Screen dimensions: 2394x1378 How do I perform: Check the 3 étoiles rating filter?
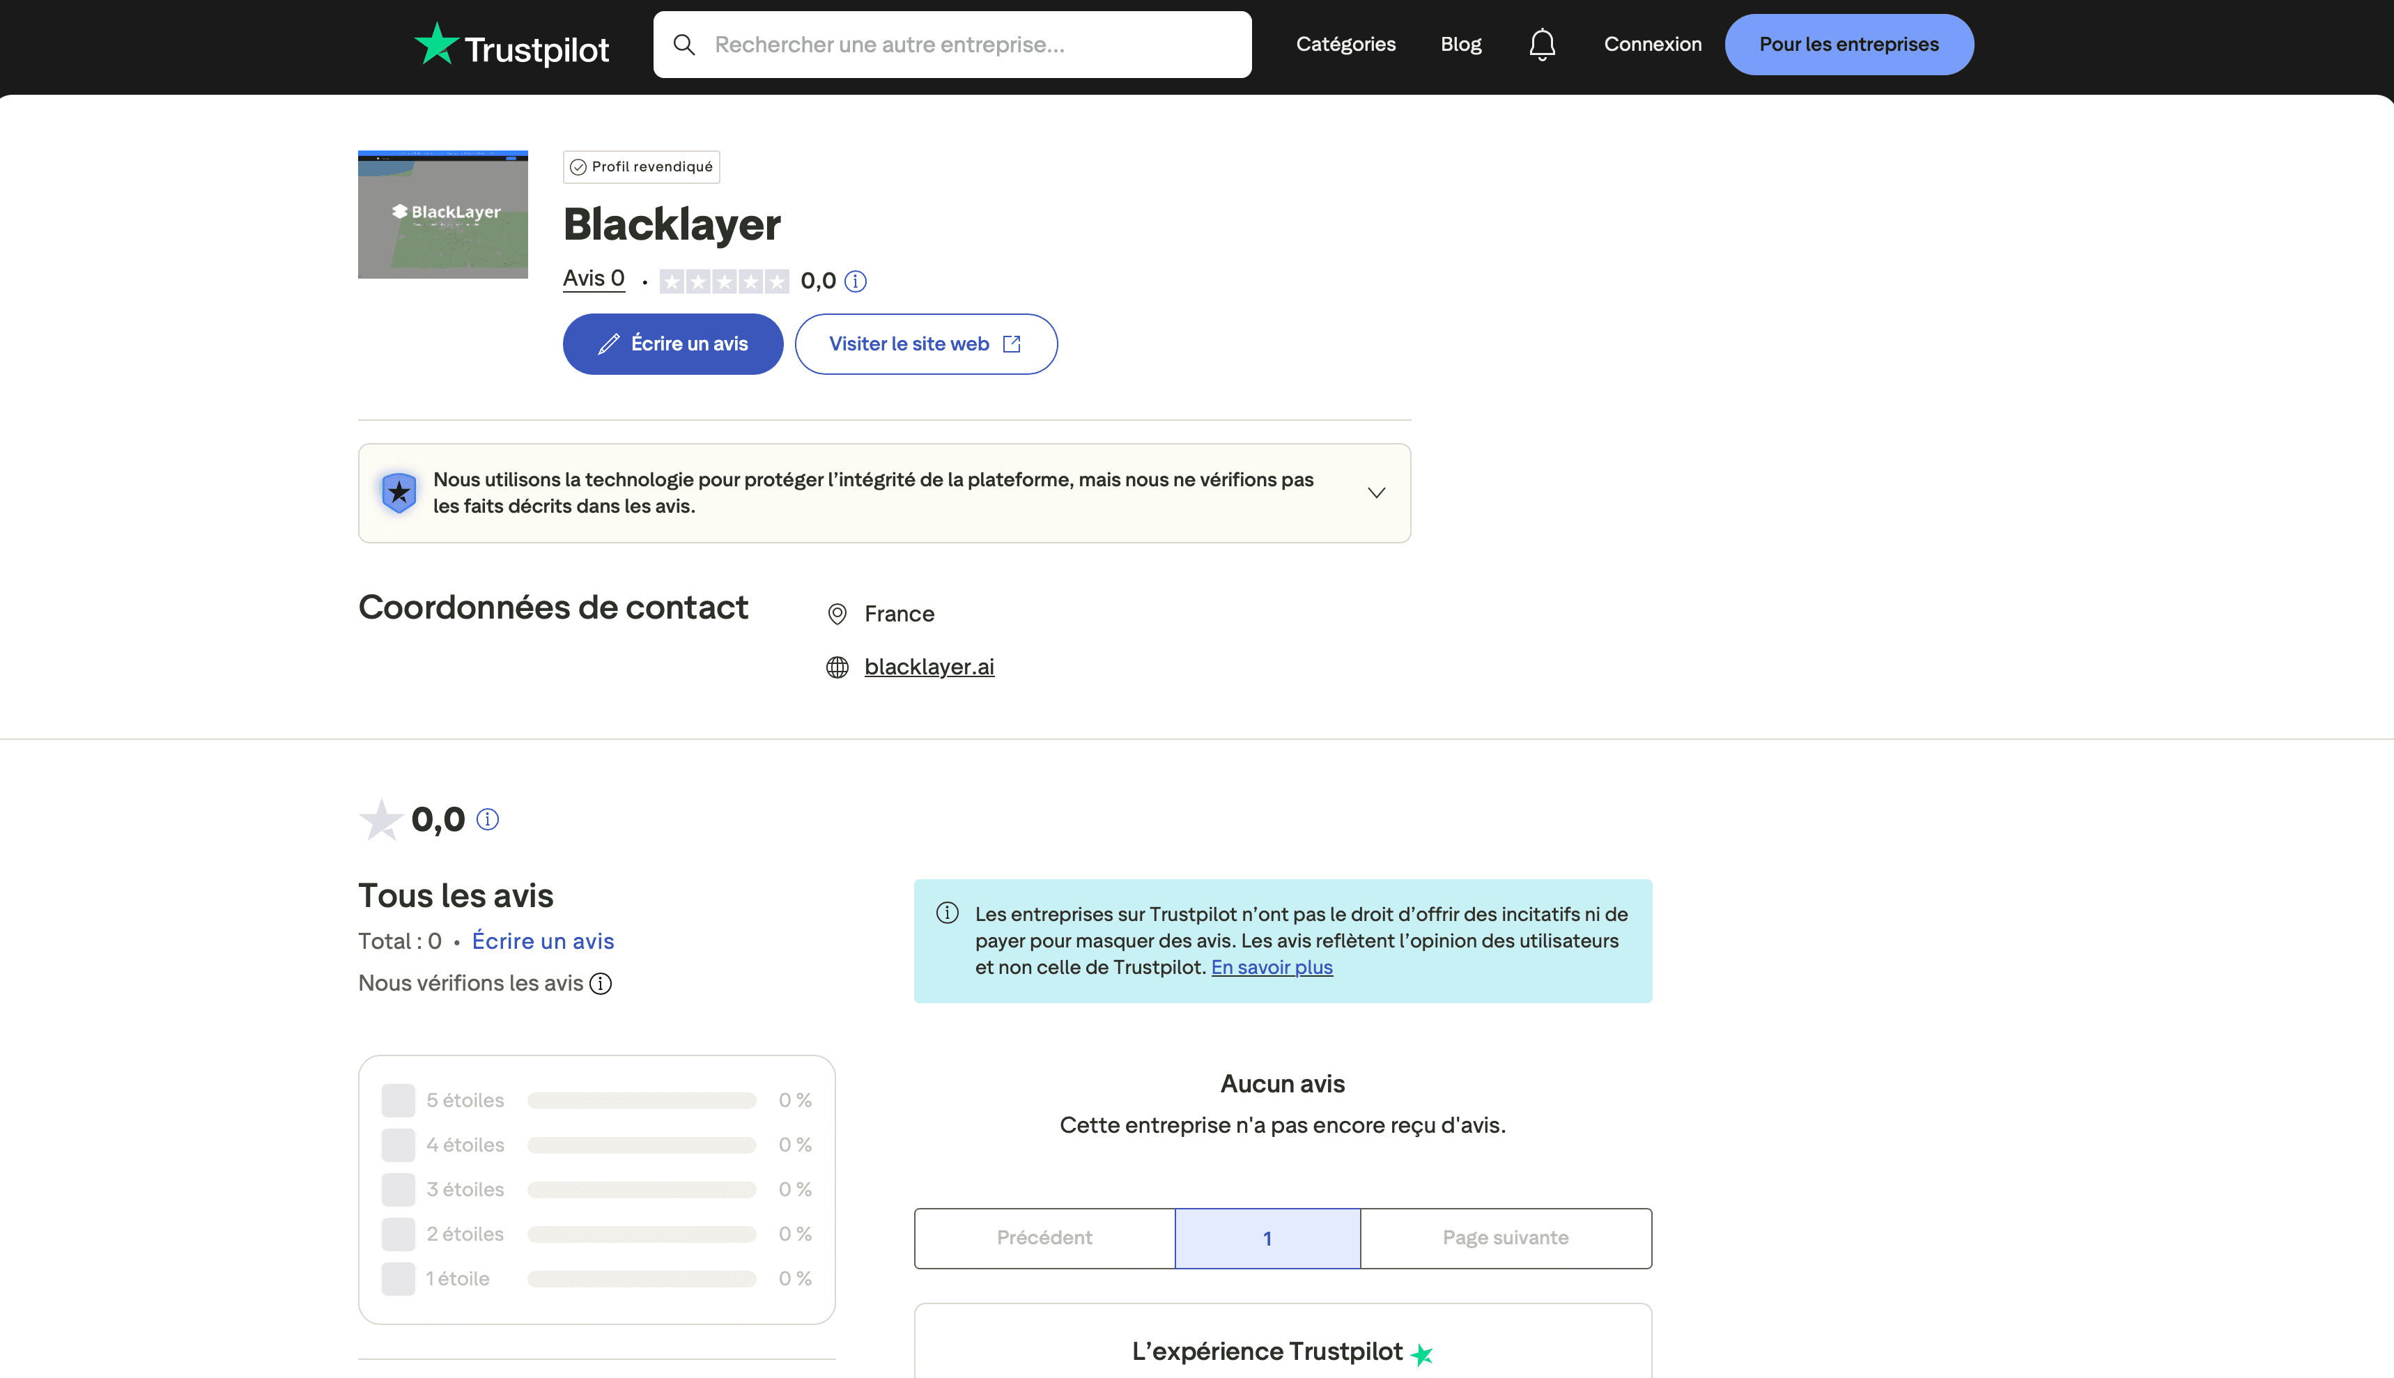[397, 1189]
